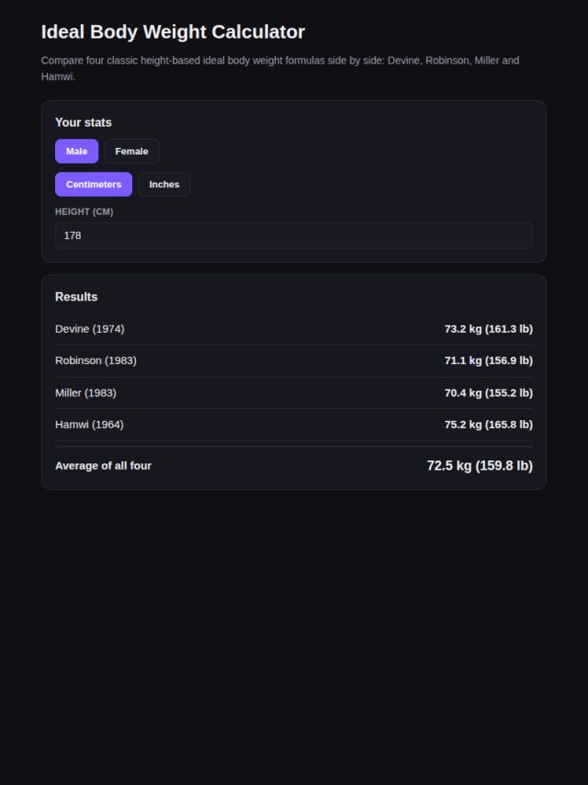Image resolution: width=588 pixels, height=785 pixels.
Task: Click the formula comparison description text
Action: [x=280, y=68]
